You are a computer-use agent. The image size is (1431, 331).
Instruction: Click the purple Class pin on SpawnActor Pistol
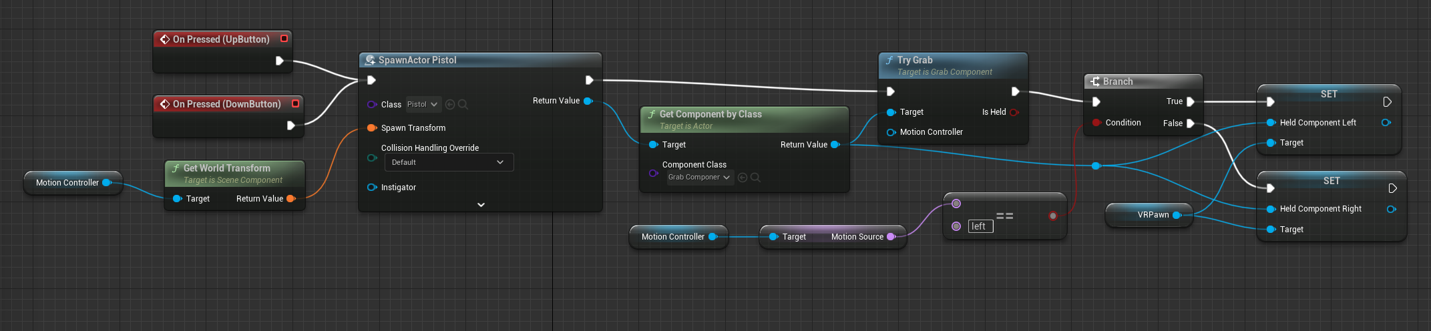pyautogui.click(x=372, y=105)
